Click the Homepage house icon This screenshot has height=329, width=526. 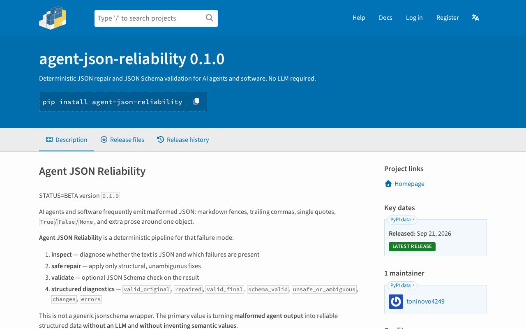[388, 183]
